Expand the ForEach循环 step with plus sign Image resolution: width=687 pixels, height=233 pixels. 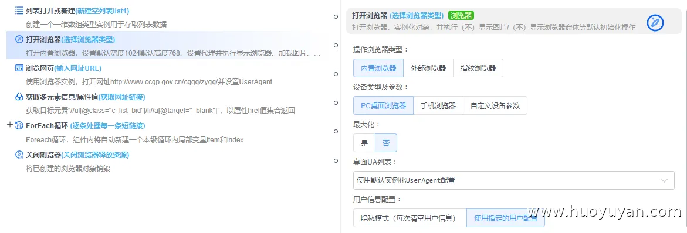pos(10,125)
